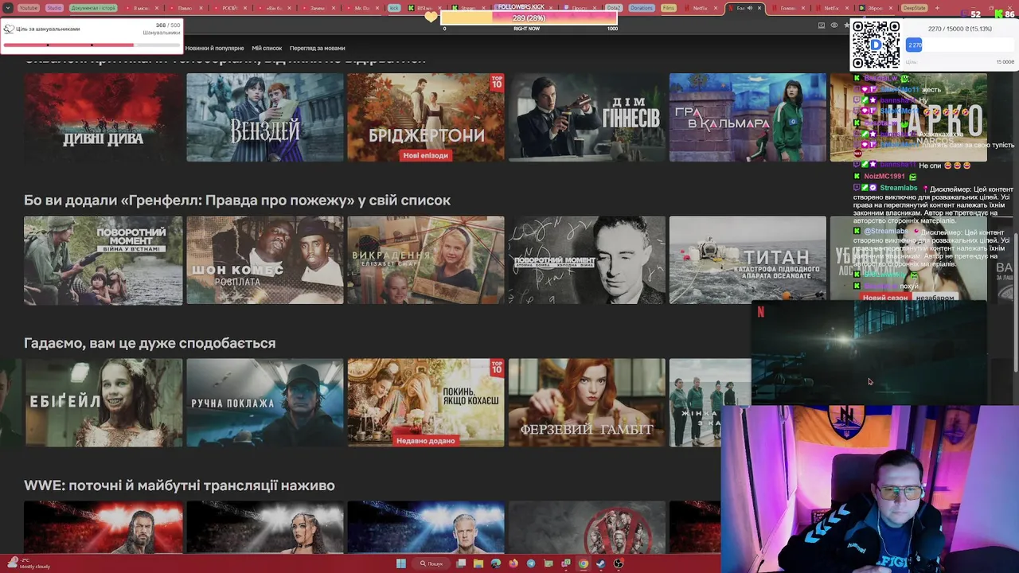Open Netflix Новинки й популярне section

[x=214, y=49]
